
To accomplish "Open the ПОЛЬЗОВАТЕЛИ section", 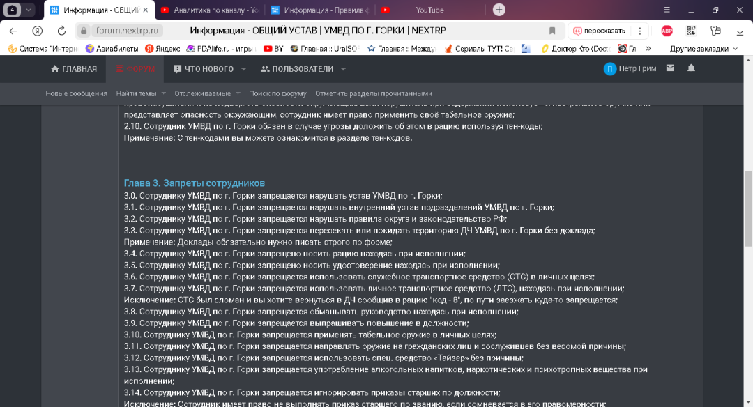I will pyautogui.click(x=297, y=68).
